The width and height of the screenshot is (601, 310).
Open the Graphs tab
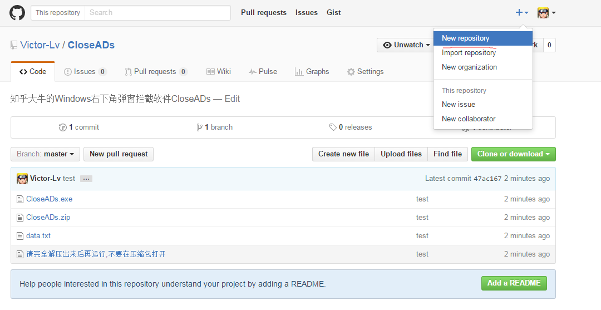coord(312,72)
